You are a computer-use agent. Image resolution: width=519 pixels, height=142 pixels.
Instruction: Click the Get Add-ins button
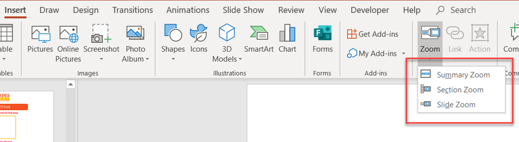(x=373, y=34)
